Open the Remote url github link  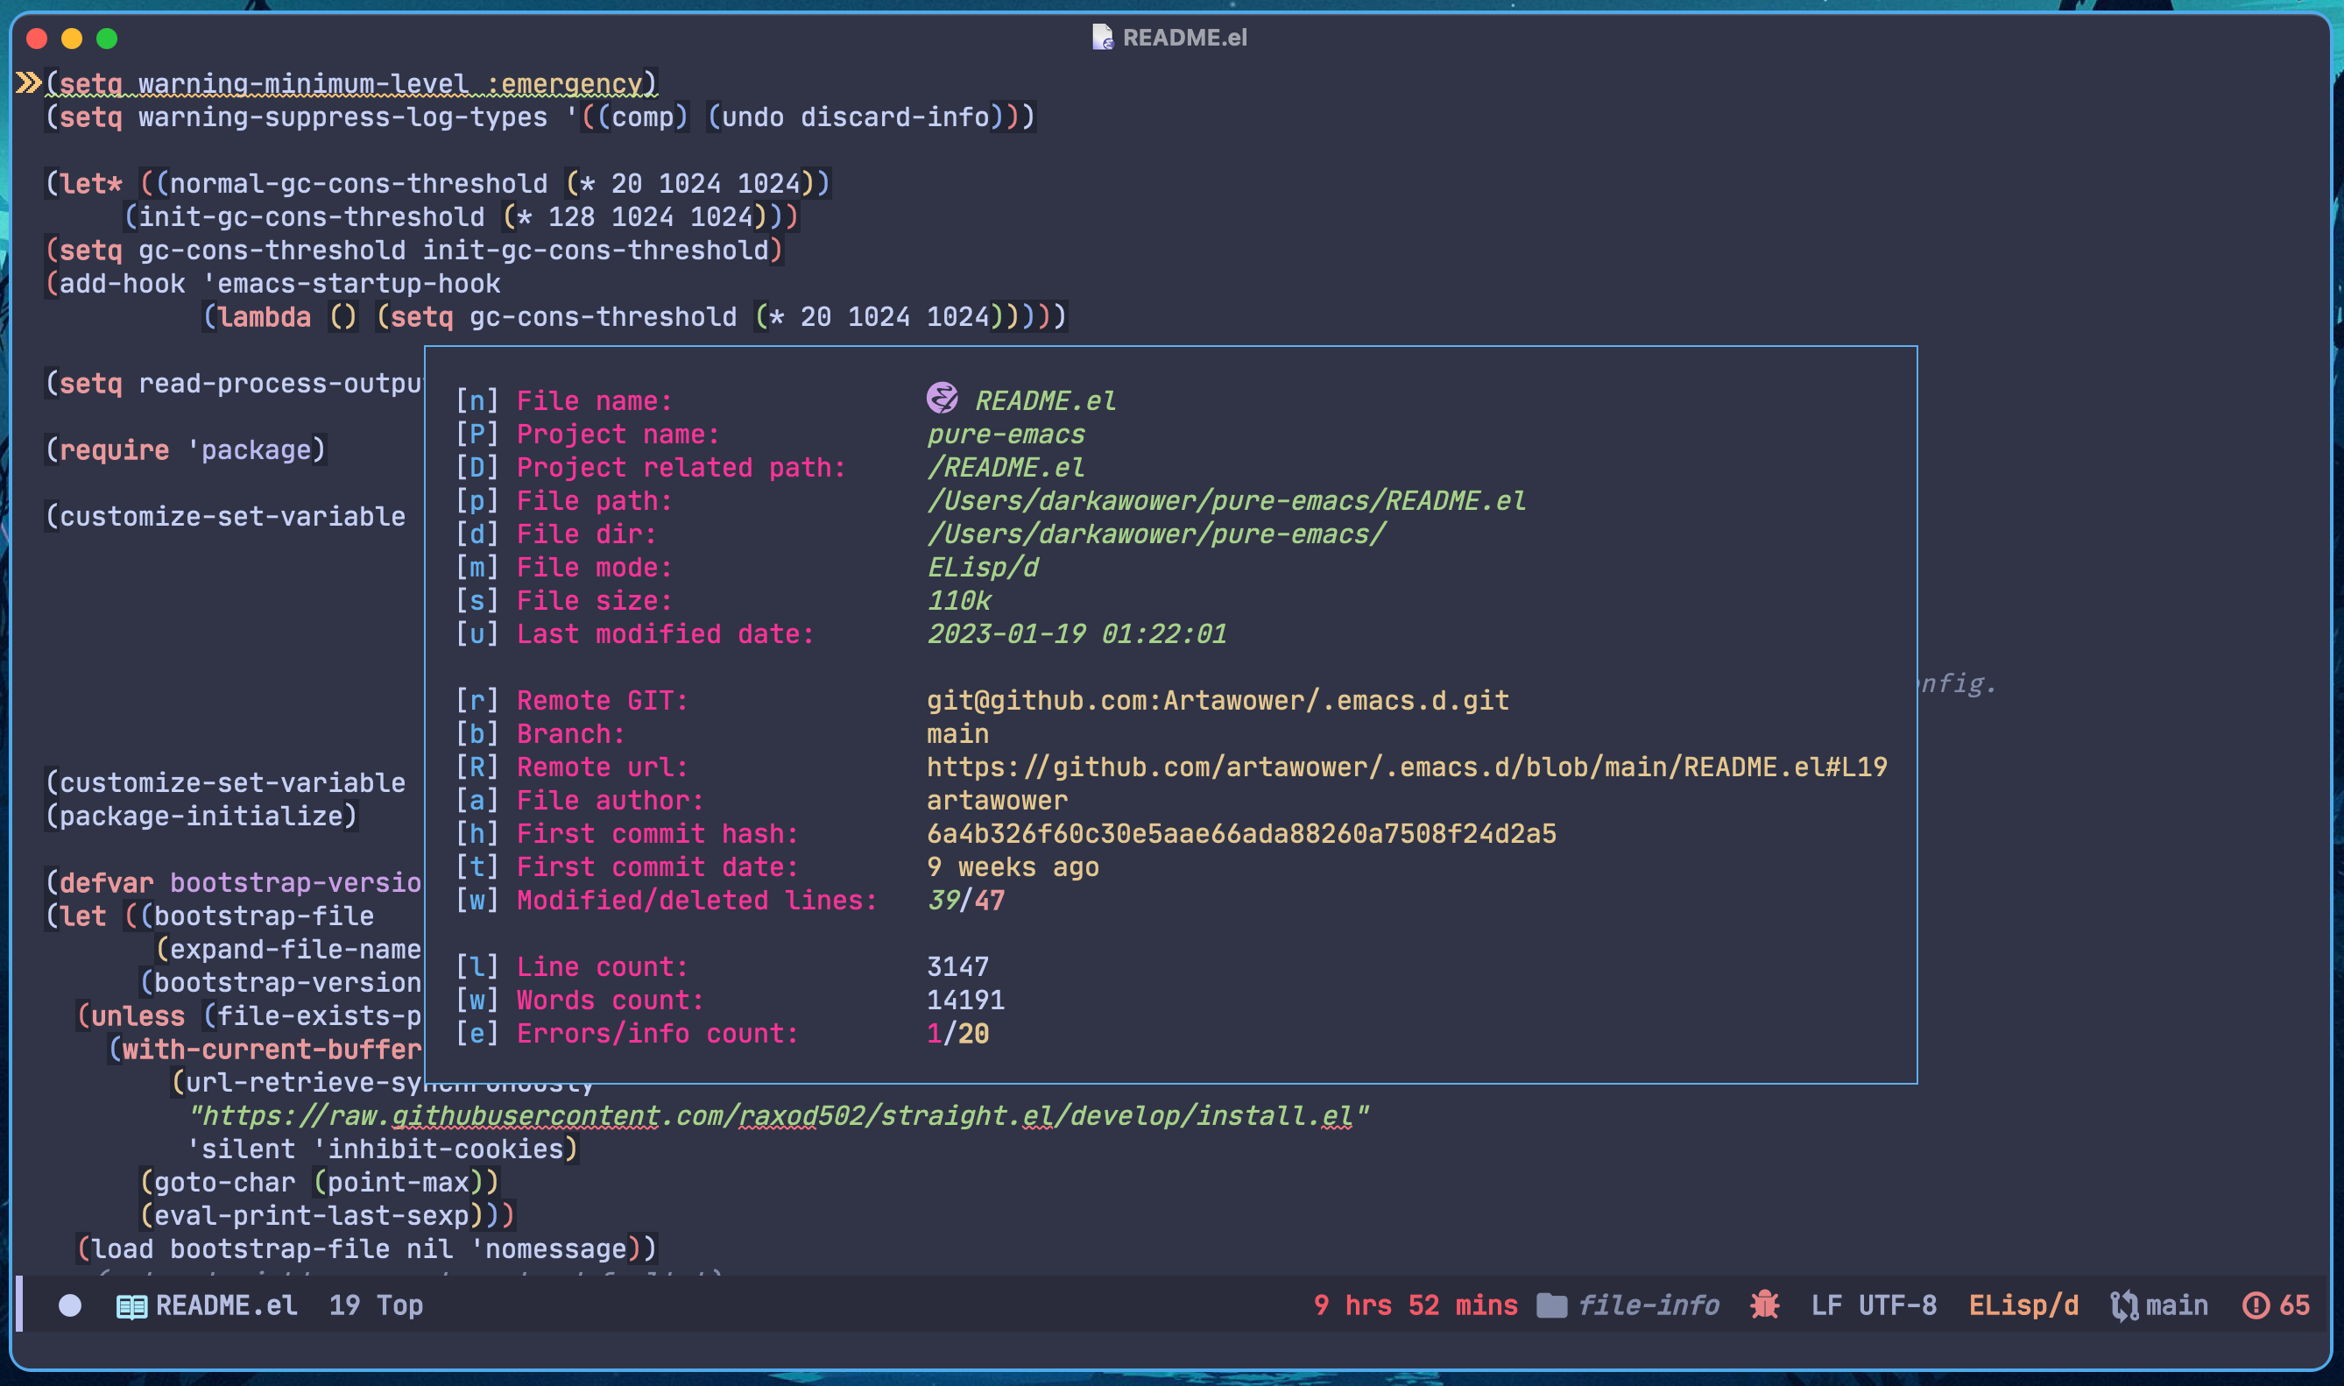point(1406,767)
